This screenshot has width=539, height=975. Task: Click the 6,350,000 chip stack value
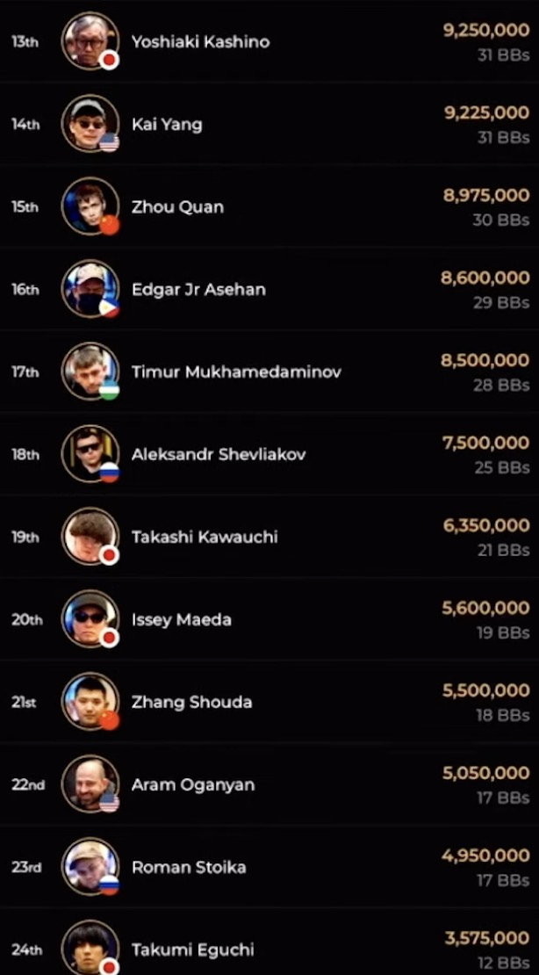pos(486,525)
